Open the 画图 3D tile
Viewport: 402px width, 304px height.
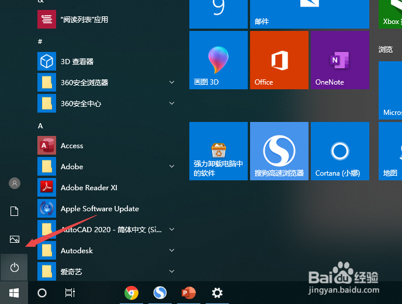point(219,60)
